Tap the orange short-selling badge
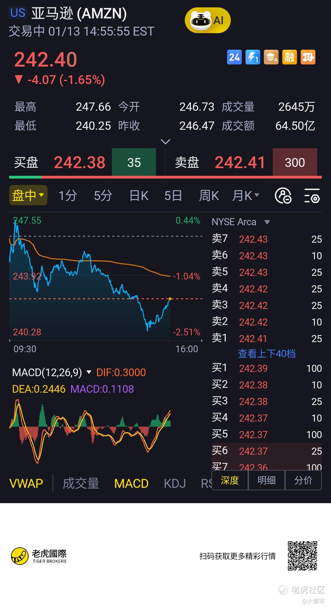The height and width of the screenshot is (609, 331). coord(308,57)
